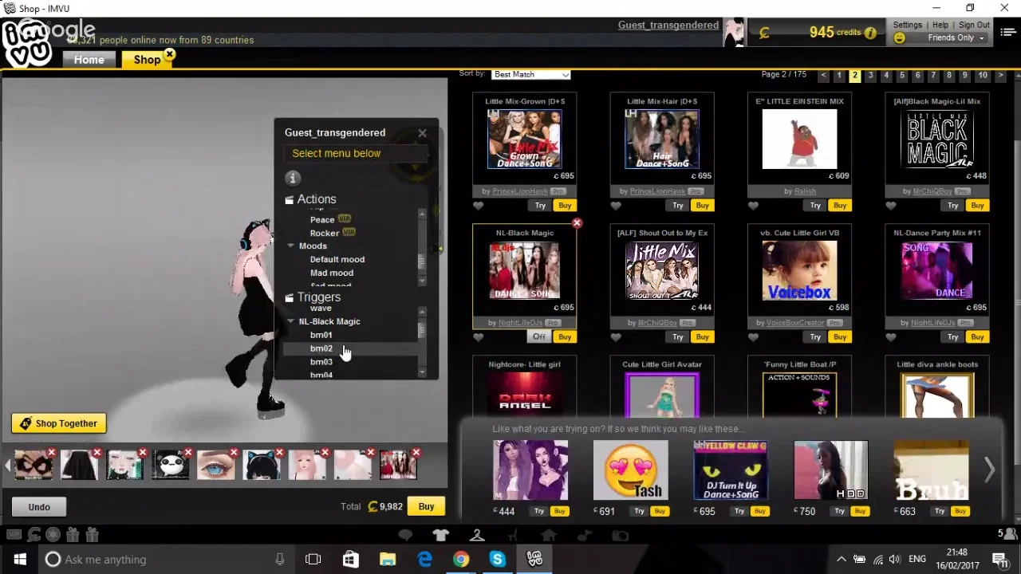This screenshot has width=1021, height=574.
Task: Go to page 5 of results
Action: tap(901, 75)
